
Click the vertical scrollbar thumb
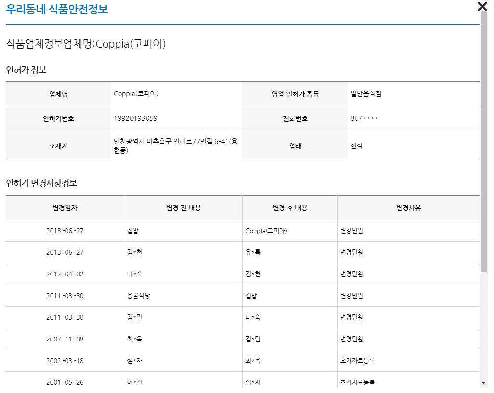coord(483,141)
